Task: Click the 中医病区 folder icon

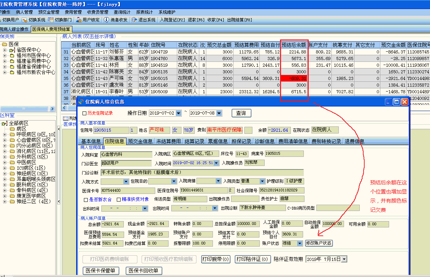Action: click(13, 162)
